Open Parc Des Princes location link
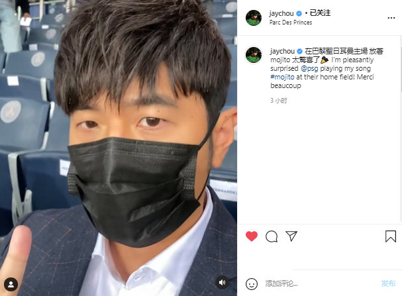Viewport: 402px width, 296px height. [x=291, y=23]
